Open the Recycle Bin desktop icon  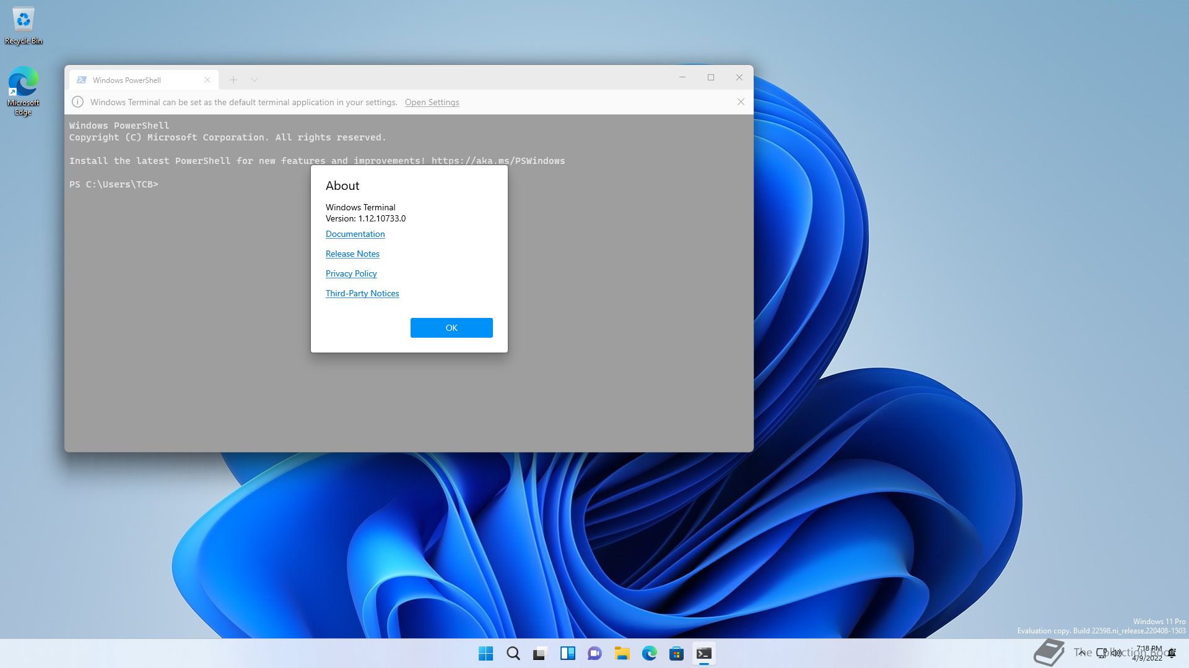[x=24, y=26]
